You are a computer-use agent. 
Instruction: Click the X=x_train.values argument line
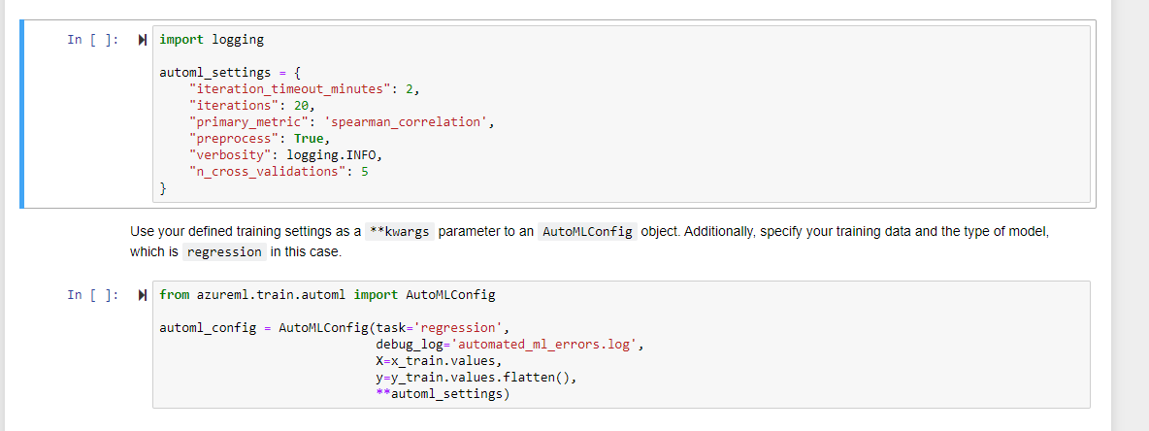439,361
